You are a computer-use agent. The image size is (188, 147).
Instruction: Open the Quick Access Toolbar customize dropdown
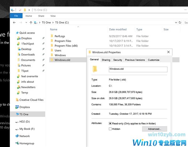[29, 10]
